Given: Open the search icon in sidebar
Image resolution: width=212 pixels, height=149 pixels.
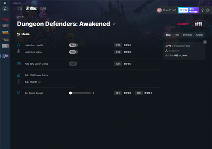Looking at the screenshot, I should (5, 9).
